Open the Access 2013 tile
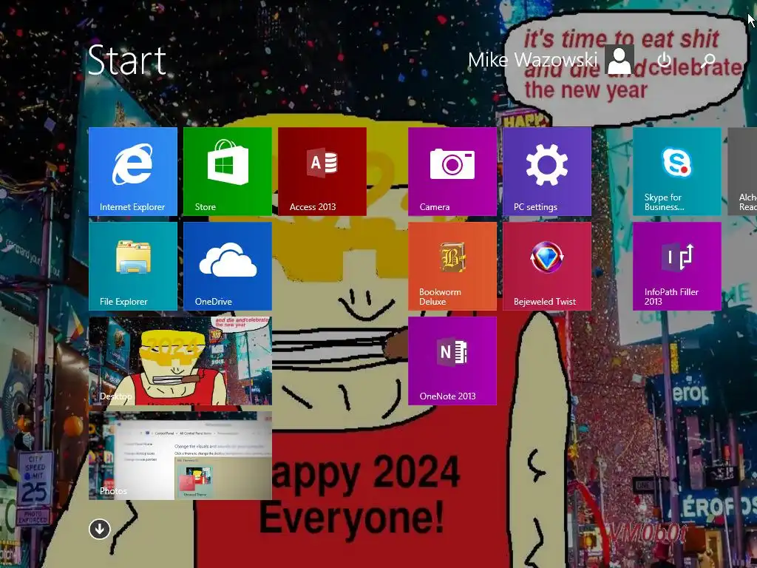Screen dimensions: 757x568 tap(322, 172)
